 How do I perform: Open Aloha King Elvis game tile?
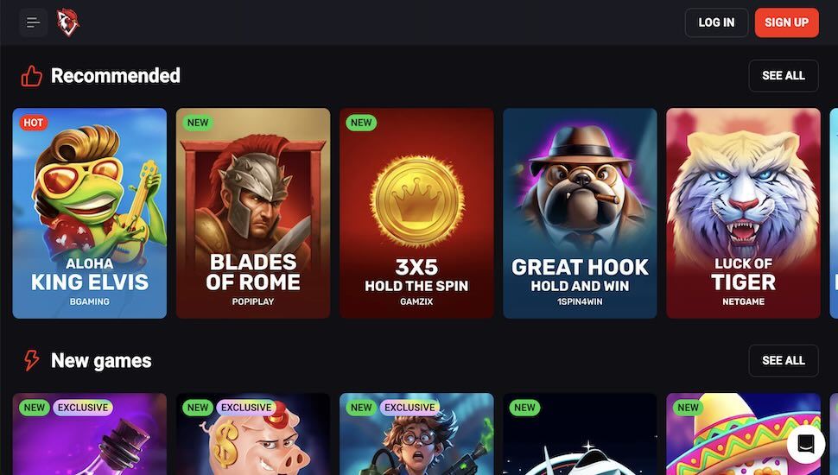pyautogui.click(x=90, y=213)
